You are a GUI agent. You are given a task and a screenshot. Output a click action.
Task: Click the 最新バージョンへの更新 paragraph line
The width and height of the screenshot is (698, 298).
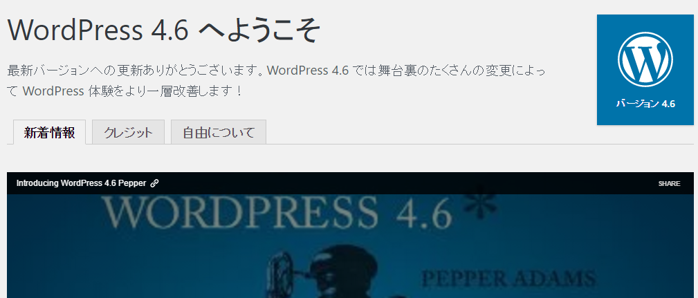[x=276, y=71]
